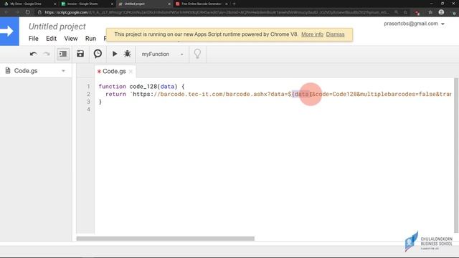
Task: Click the horizontal scrollbar under the editor
Action: point(166,239)
